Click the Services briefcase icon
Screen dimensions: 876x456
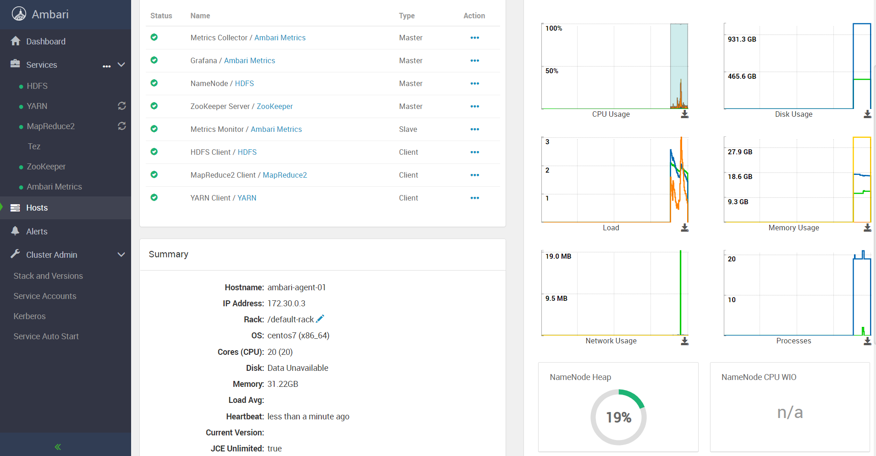click(15, 64)
